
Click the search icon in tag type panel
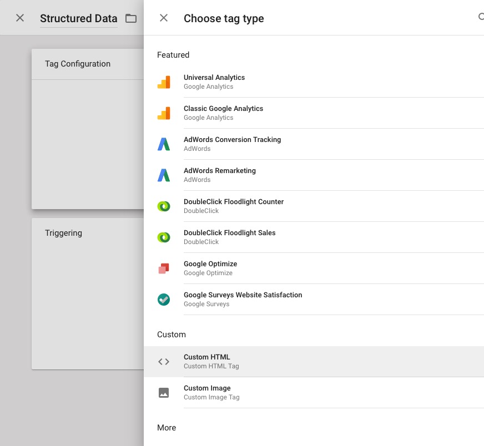coord(481,17)
